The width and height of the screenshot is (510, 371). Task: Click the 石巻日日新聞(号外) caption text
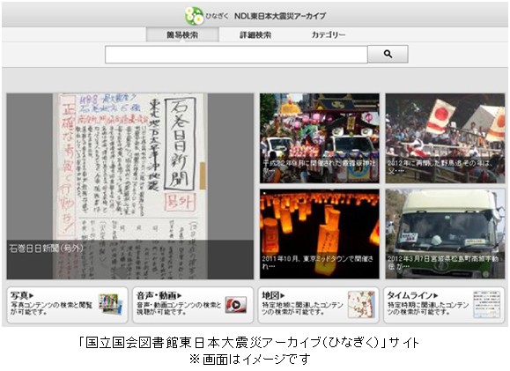46,249
